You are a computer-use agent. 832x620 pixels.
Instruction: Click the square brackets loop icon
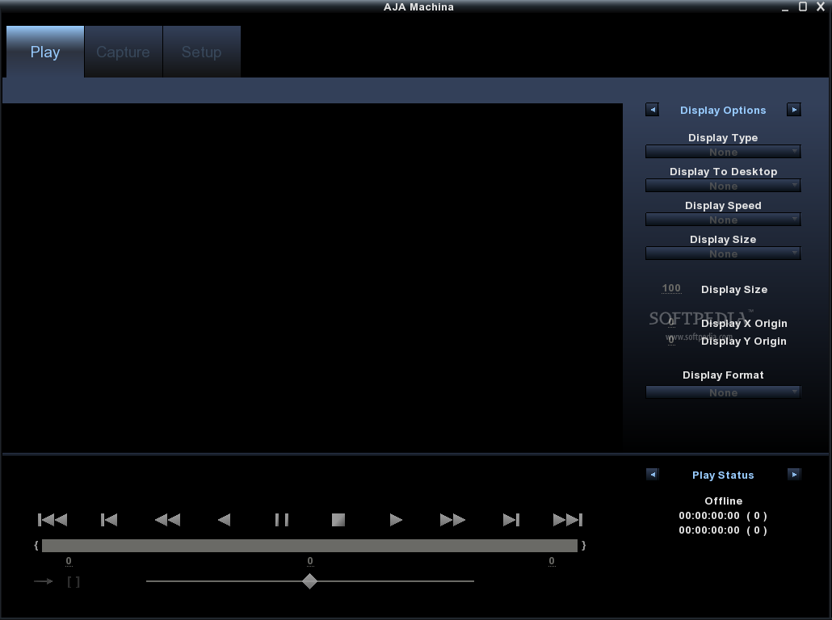pos(74,582)
